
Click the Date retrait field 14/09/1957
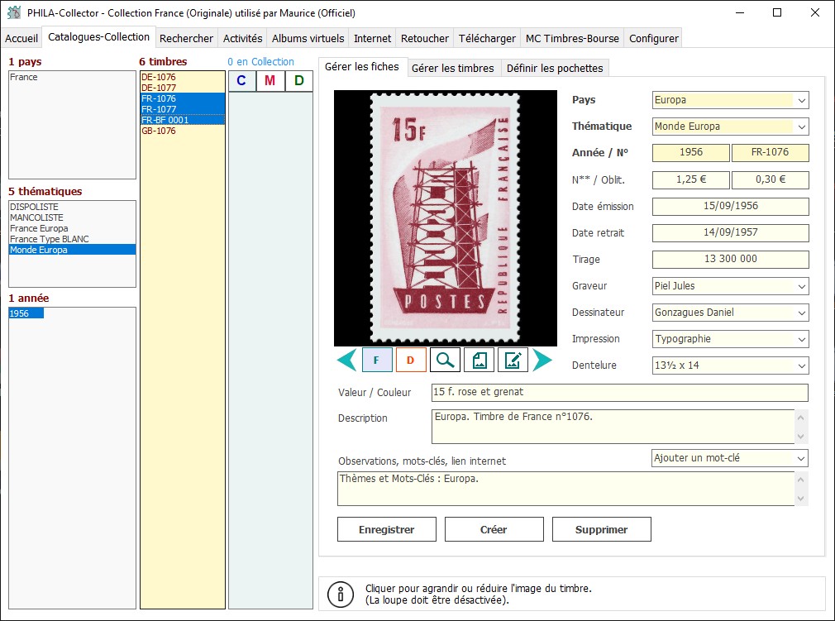pos(730,232)
